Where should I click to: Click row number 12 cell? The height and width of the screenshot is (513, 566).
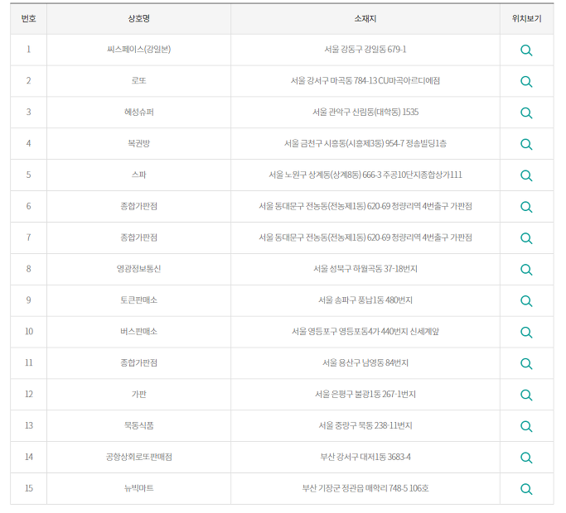[x=28, y=395]
